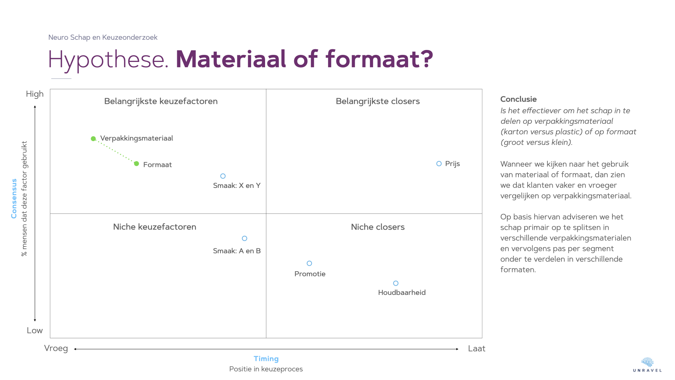Click the circle marker above Smaak: X en Y
Screen dimensions: 675x380
223,176
